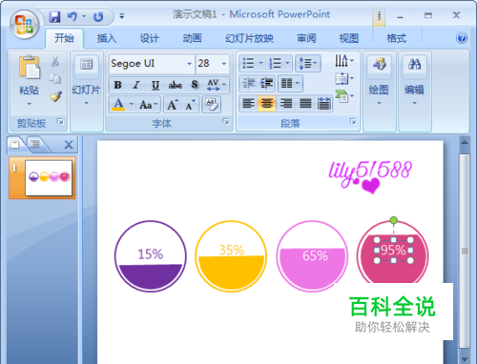This screenshot has width=477, height=364.
Task: Open the 插入 ribbon tab
Action: (x=107, y=38)
